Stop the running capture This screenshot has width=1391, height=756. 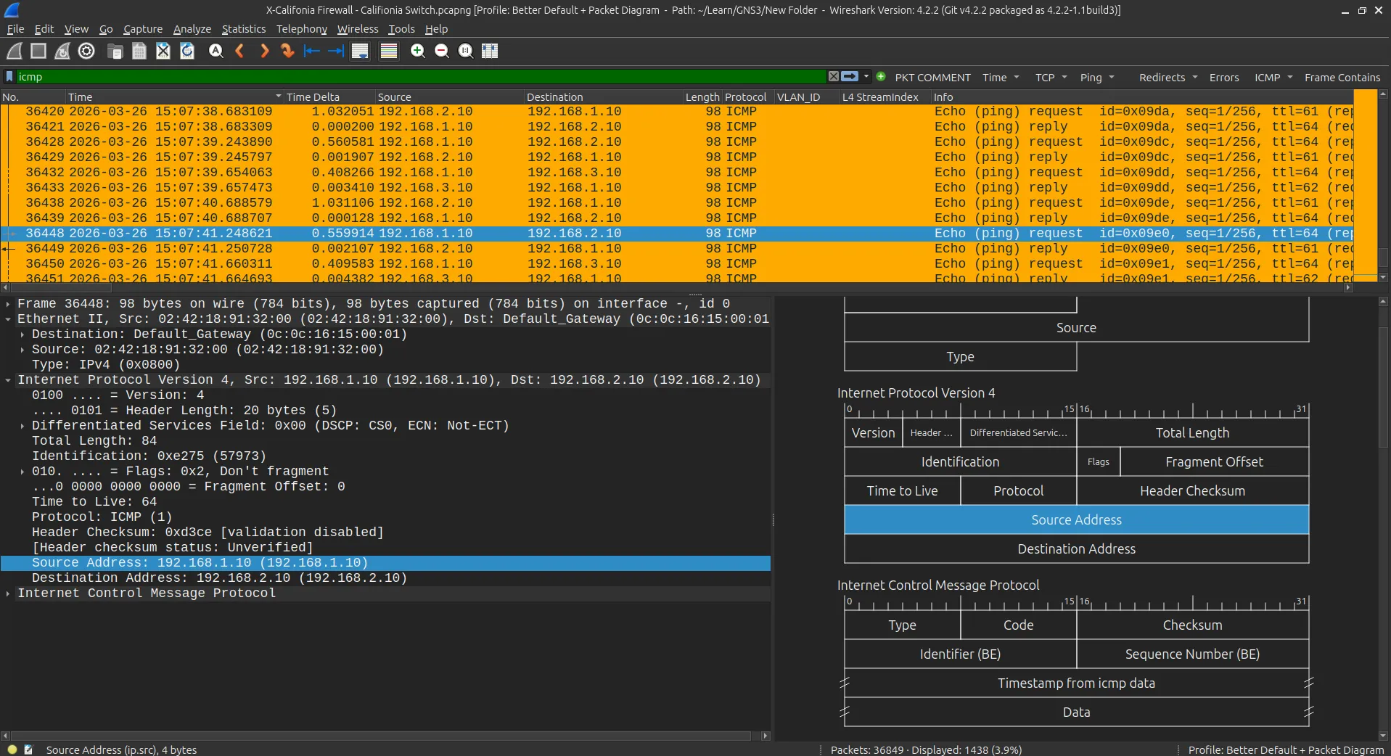[x=38, y=51]
